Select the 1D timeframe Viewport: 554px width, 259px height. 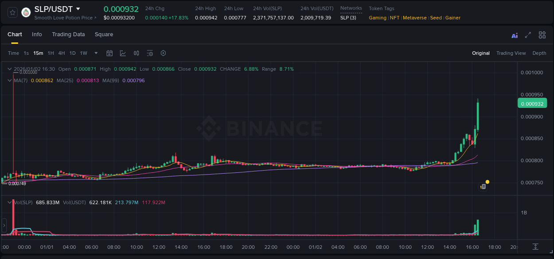72,53
